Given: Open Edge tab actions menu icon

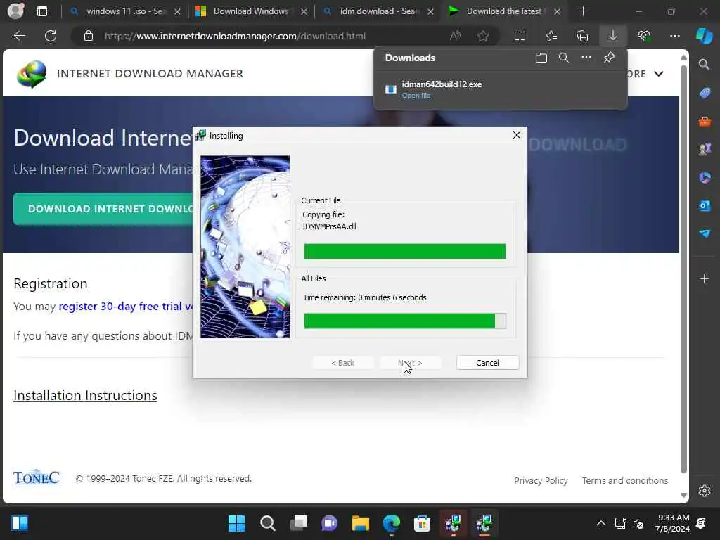Looking at the screenshot, I should [x=41, y=11].
